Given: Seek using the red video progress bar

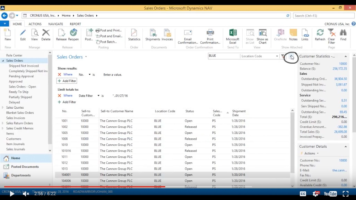Looking at the screenshot, I should coord(85,187).
